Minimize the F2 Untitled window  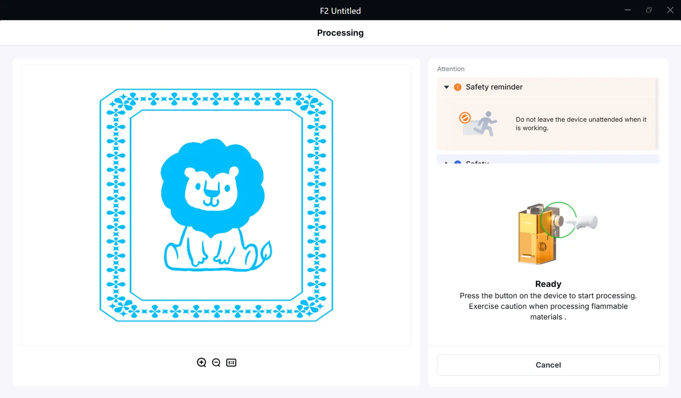coord(628,10)
